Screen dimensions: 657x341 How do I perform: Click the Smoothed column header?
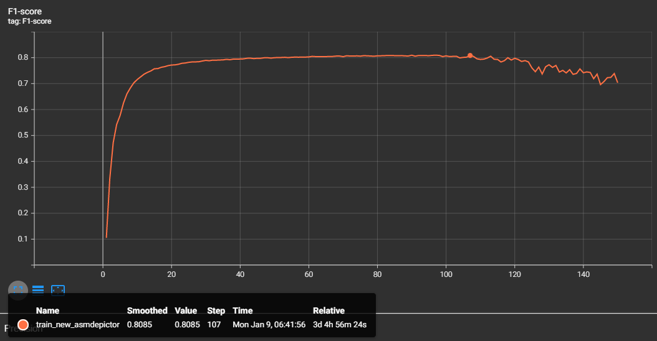pos(147,311)
